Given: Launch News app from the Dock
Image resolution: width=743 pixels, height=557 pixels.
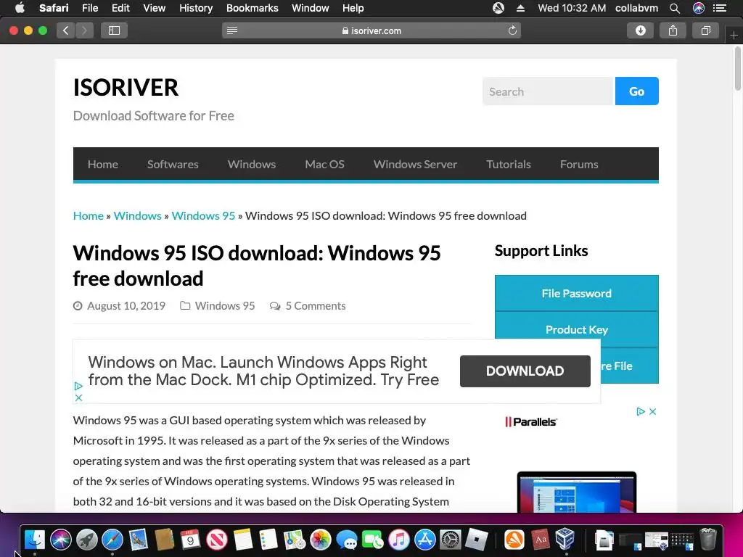Looking at the screenshot, I should click(216, 539).
